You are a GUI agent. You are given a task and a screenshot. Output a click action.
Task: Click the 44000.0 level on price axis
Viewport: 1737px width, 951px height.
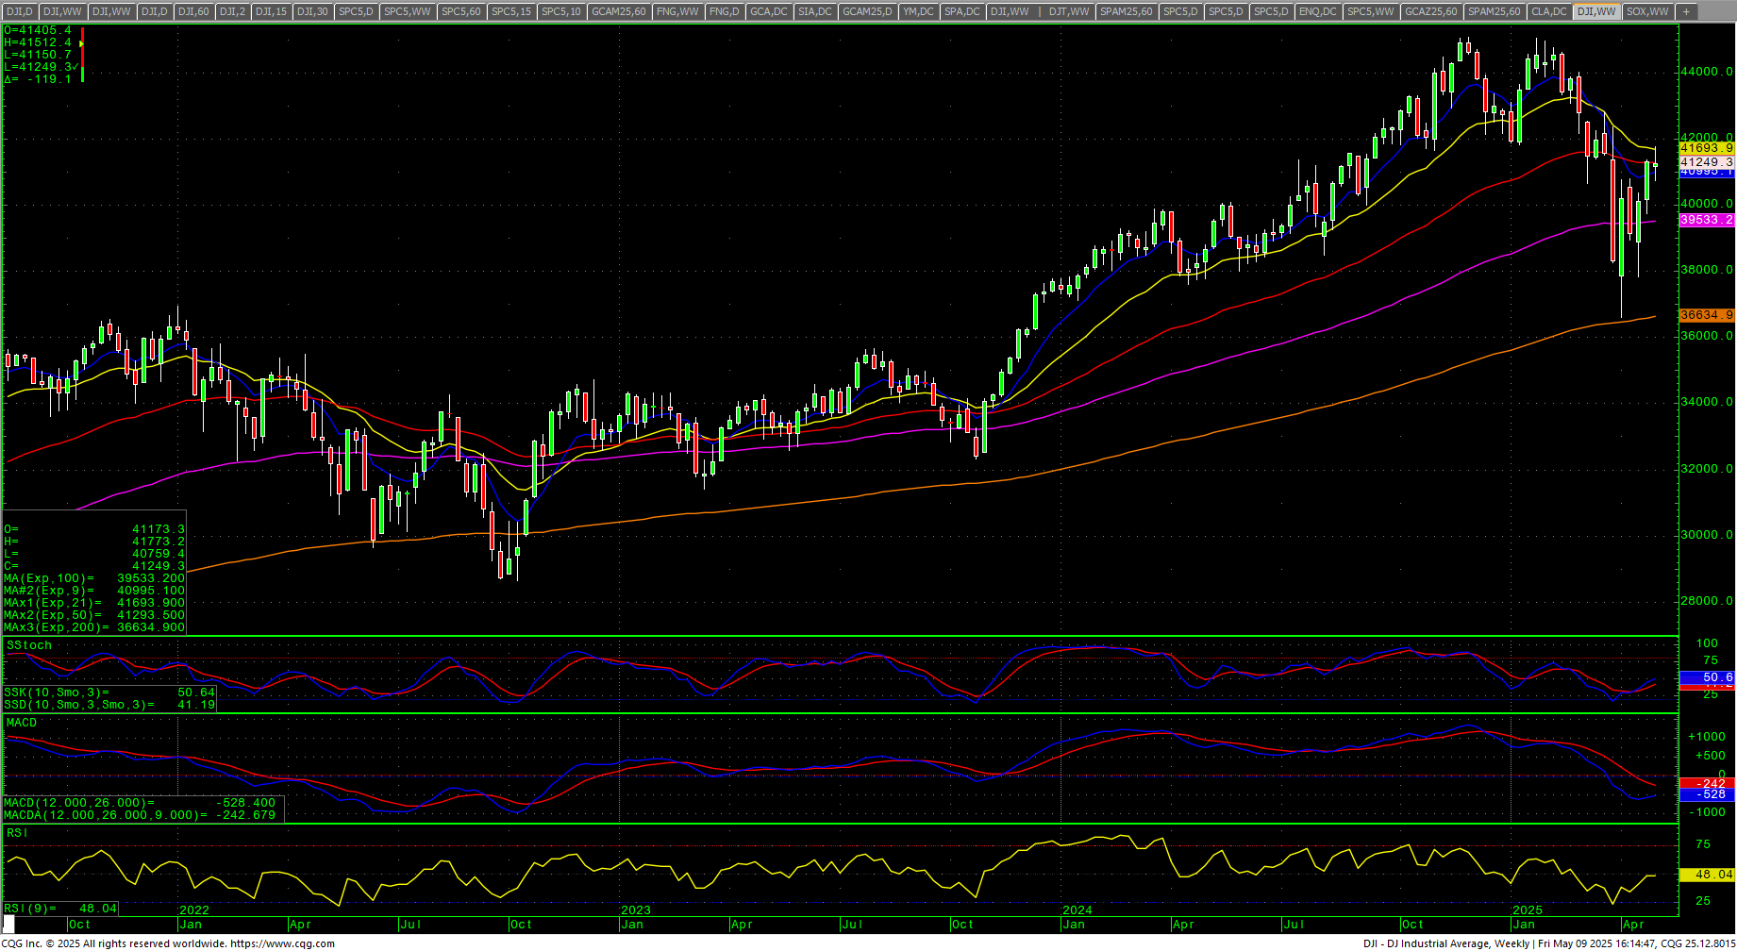[x=1707, y=72]
